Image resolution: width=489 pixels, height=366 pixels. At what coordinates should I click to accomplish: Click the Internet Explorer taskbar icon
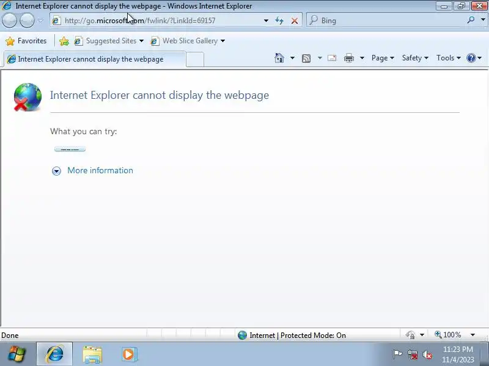[55, 354]
